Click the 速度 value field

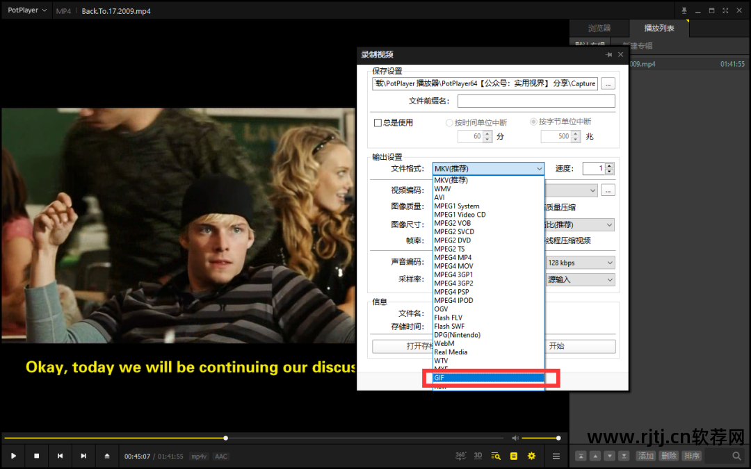click(x=594, y=168)
